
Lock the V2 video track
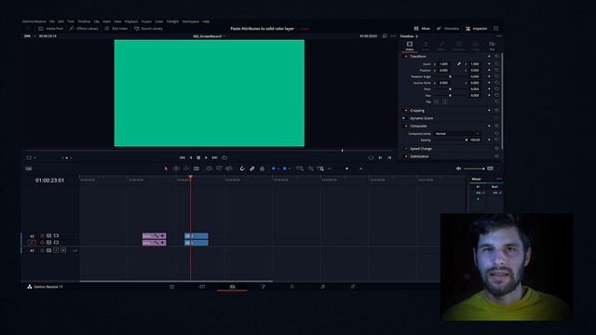click(x=42, y=235)
